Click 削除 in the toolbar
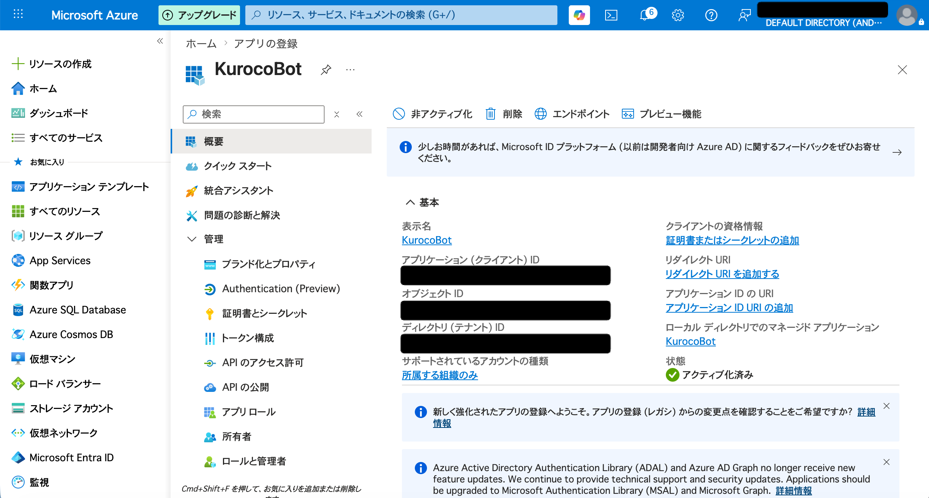The width and height of the screenshot is (929, 498). [x=504, y=114]
